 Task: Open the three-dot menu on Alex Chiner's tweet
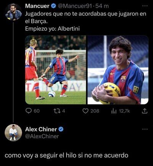coord(145,129)
